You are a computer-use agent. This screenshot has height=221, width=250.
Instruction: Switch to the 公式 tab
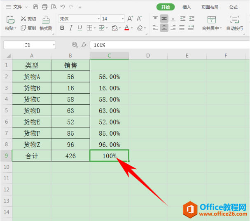[234, 7]
